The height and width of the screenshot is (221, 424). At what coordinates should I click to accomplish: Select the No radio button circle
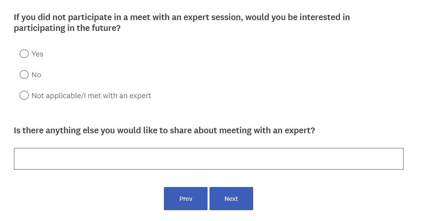coord(24,75)
